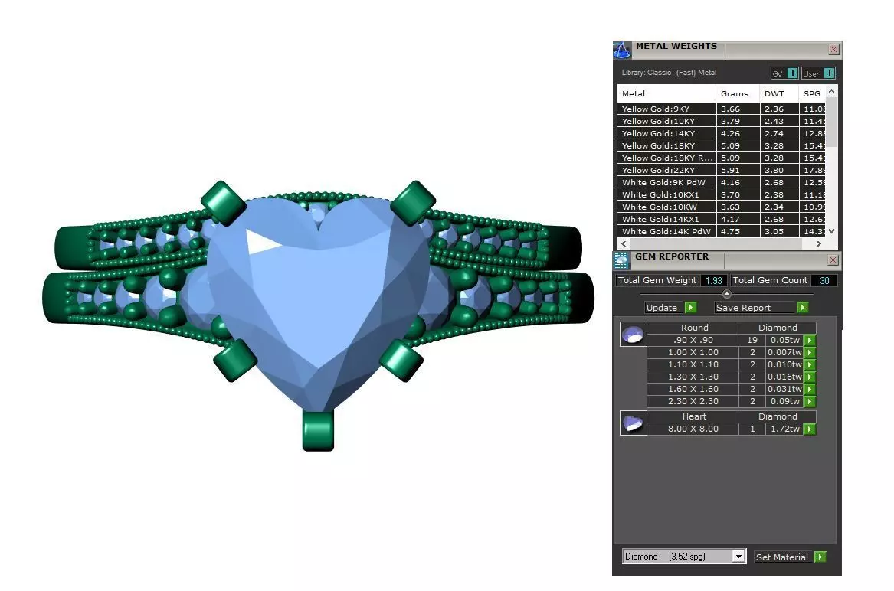The width and height of the screenshot is (894, 591).
Task: Click the green arrow for 0.010tw row
Action: click(810, 364)
